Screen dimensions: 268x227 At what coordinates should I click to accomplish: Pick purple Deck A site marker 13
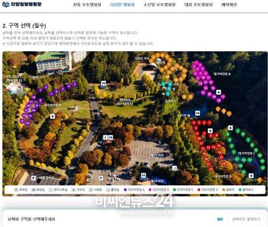[x=22, y=121]
